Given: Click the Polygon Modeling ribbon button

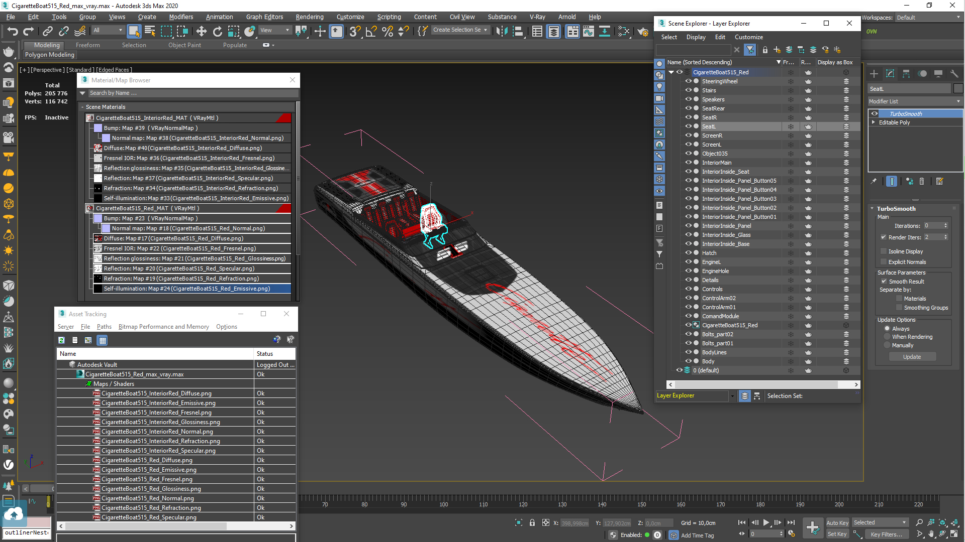Looking at the screenshot, I should tap(50, 55).
